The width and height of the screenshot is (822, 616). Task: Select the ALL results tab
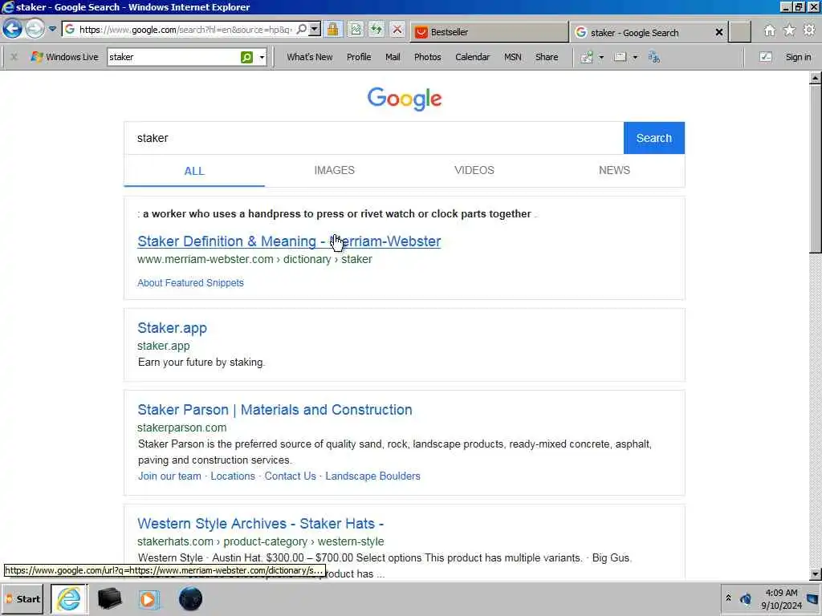point(194,171)
